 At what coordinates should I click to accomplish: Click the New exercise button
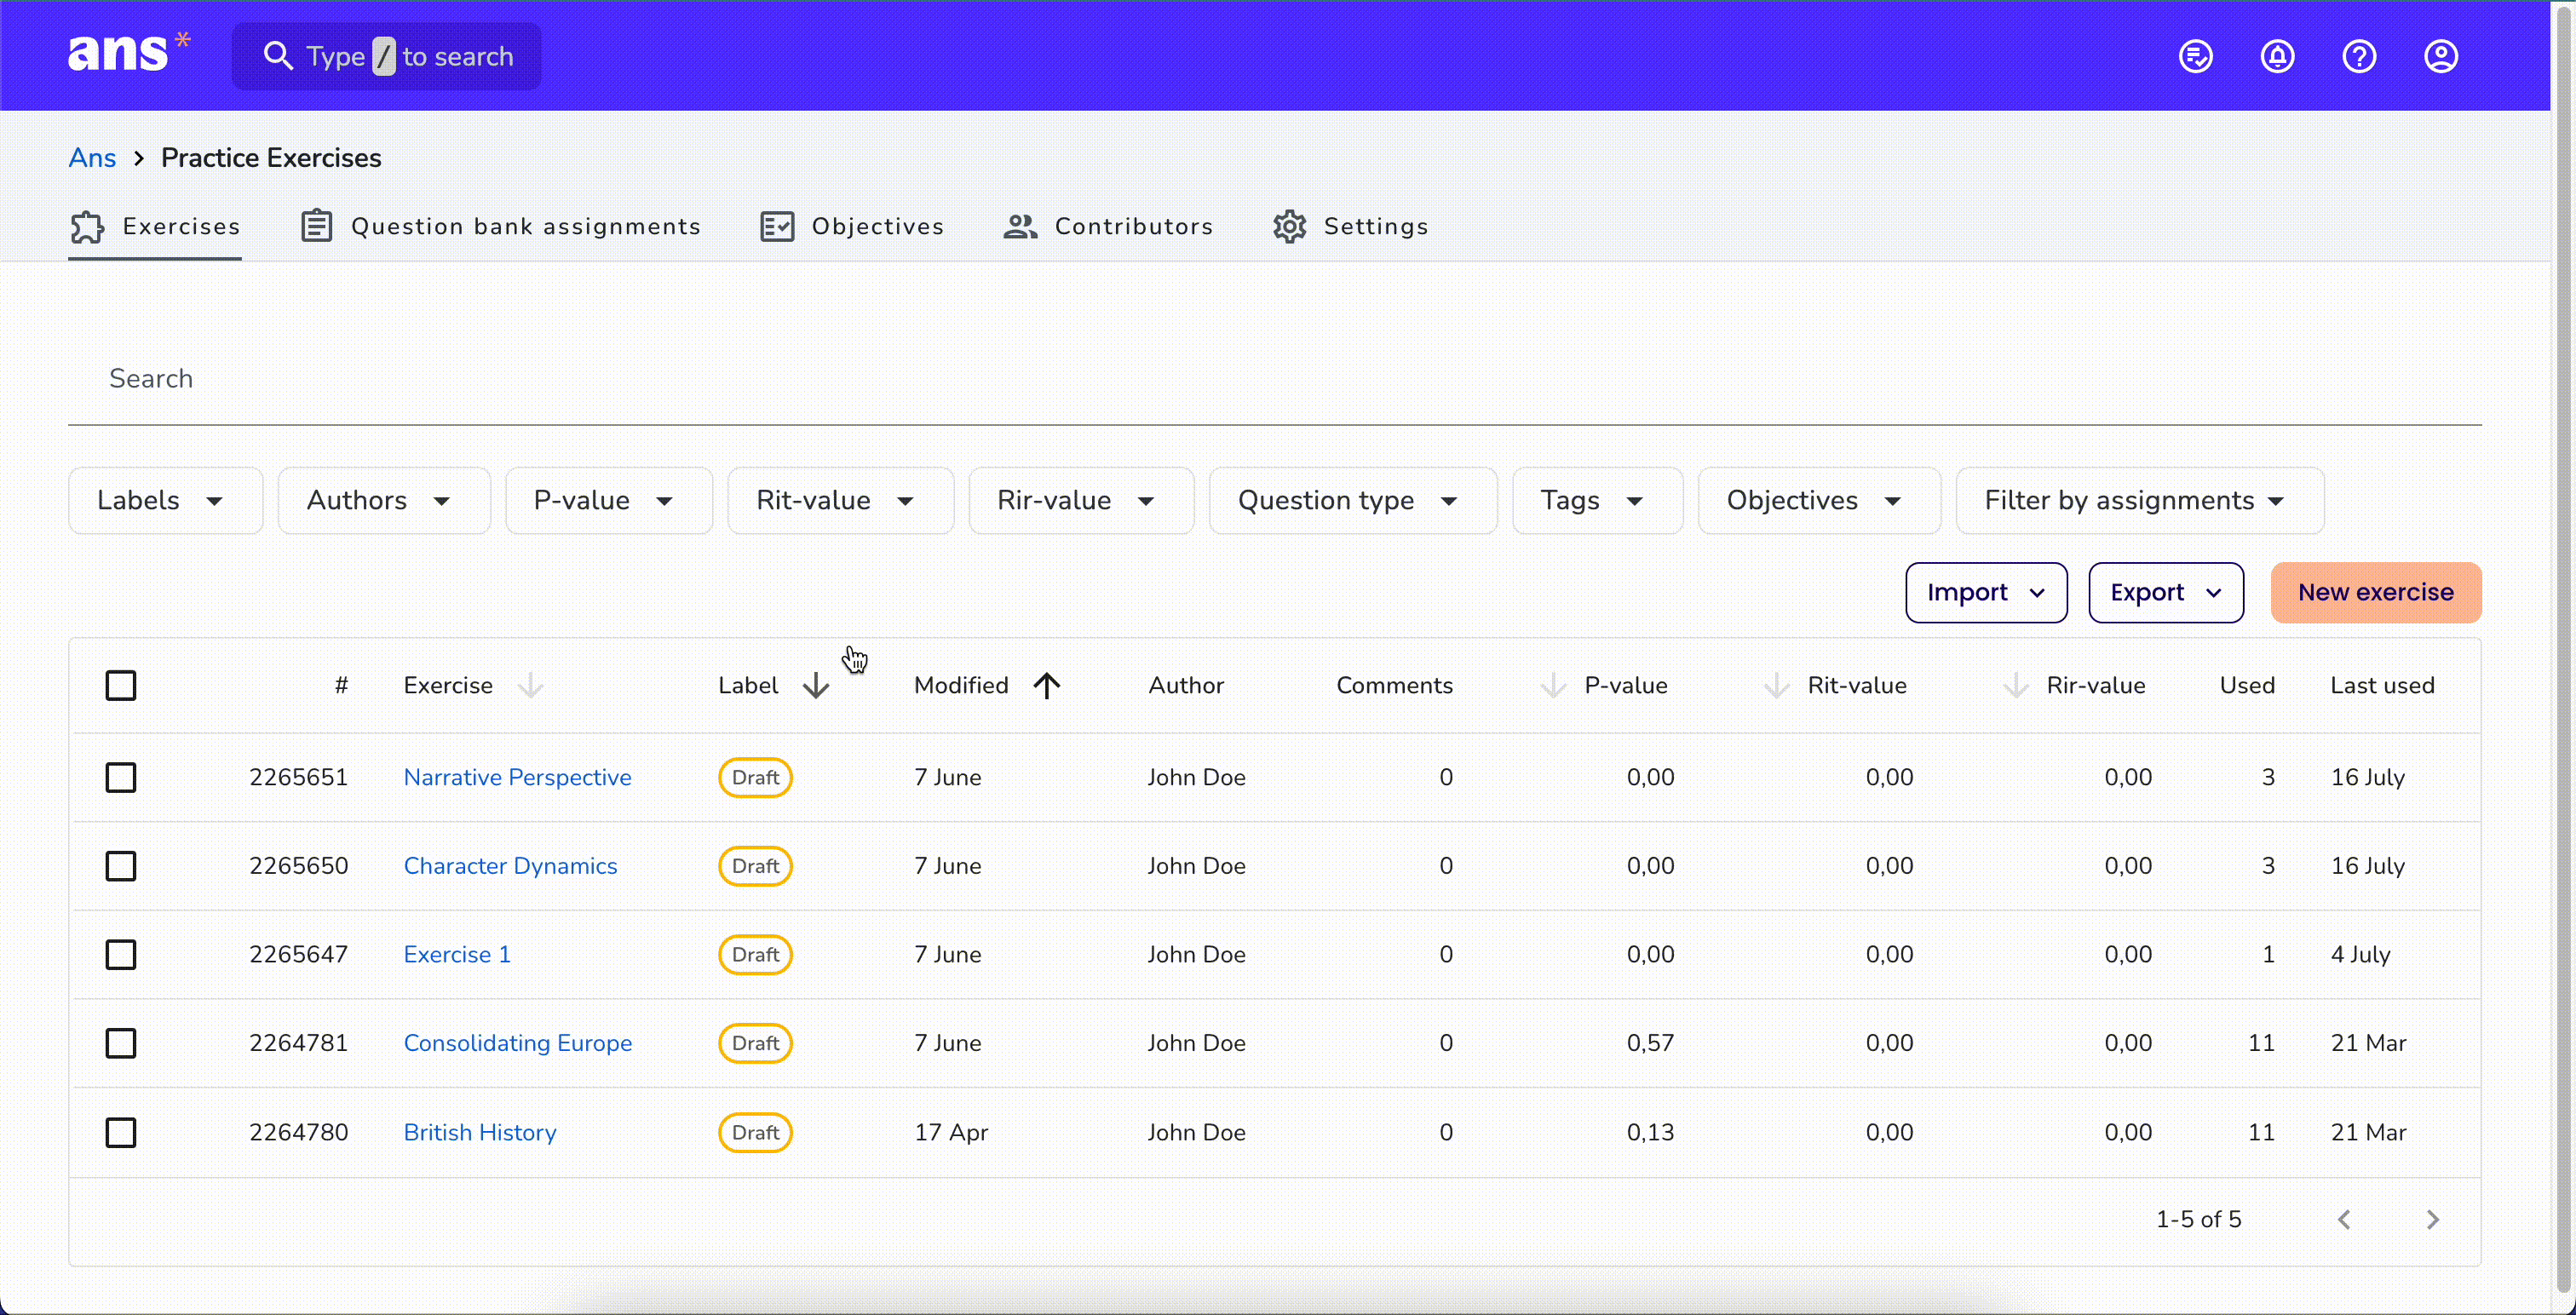pos(2376,592)
